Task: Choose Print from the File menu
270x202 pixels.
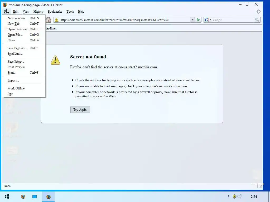Action: point(24,73)
